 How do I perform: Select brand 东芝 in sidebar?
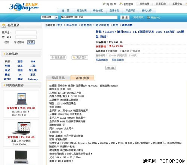[x=33, y=75]
